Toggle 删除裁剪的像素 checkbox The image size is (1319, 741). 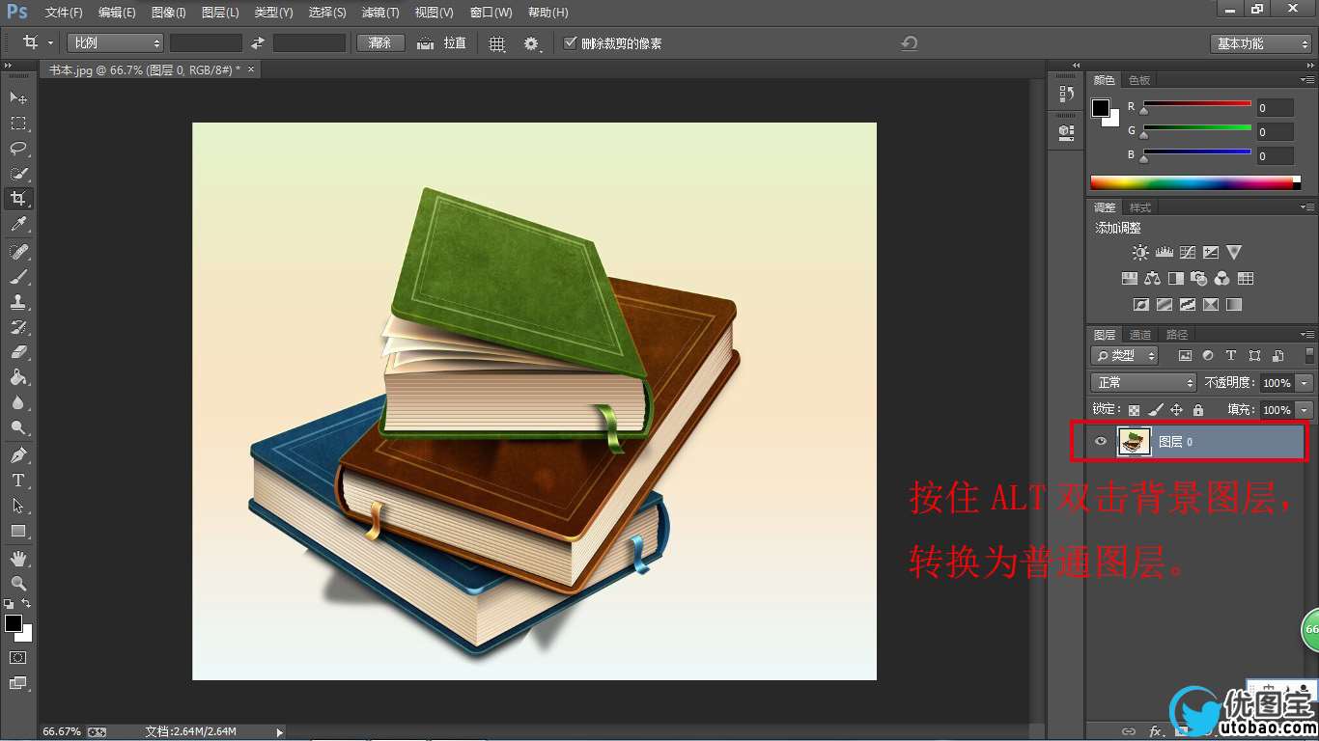point(571,42)
